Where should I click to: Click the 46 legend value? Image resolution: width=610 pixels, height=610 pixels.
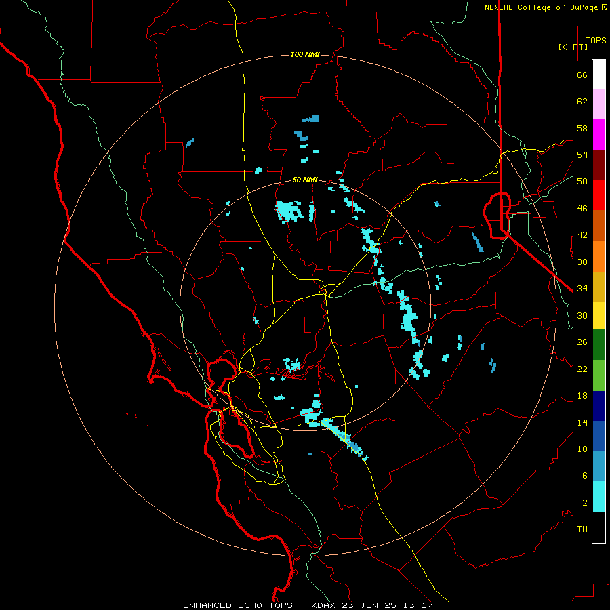pos(582,209)
